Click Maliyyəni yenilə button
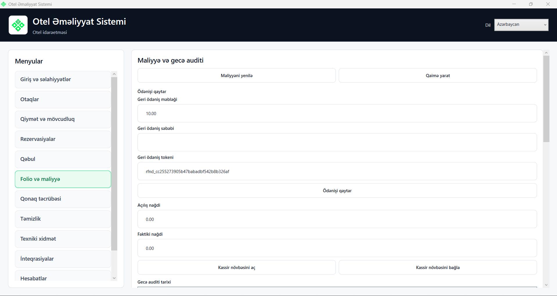Image resolution: width=557 pixels, height=296 pixels. (x=237, y=75)
